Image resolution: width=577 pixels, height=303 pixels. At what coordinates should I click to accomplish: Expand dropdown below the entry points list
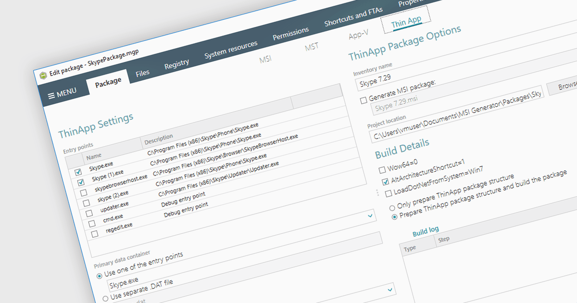coord(370,216)
